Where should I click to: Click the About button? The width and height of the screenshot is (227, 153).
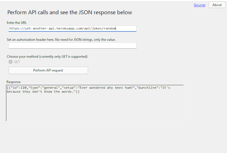click(217, 5)
